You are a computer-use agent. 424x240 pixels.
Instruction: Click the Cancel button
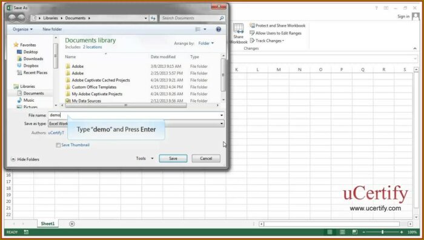click(206, 159)
